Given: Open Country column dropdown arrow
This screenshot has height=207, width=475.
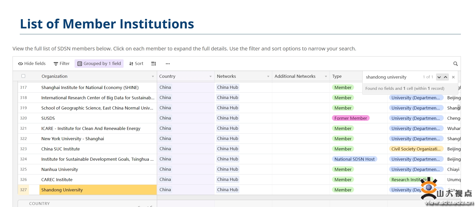Looking at the screenshot, I should (x=210, y=77).
